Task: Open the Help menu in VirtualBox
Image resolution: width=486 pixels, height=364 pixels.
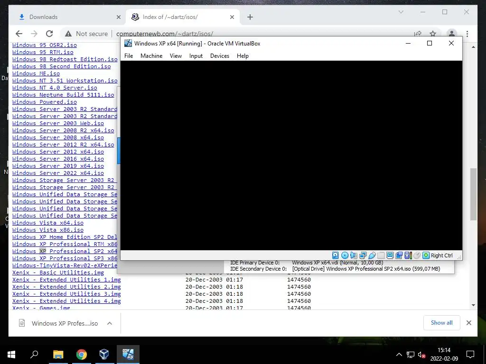Action: pyautogui.click(x=243, y=56)
